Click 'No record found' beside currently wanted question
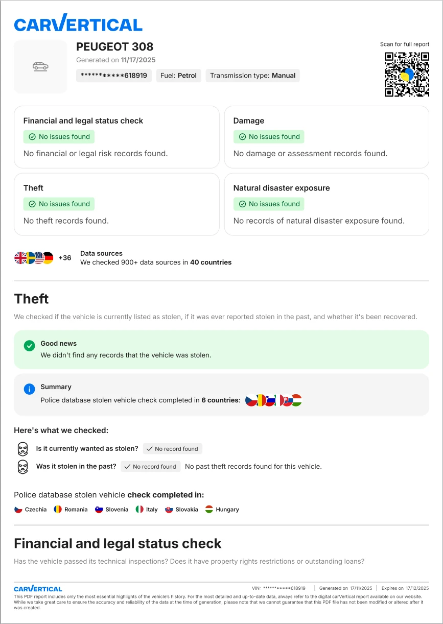This screenshot has width=443, height=624. pyautogui.click(x=172, y=449)
